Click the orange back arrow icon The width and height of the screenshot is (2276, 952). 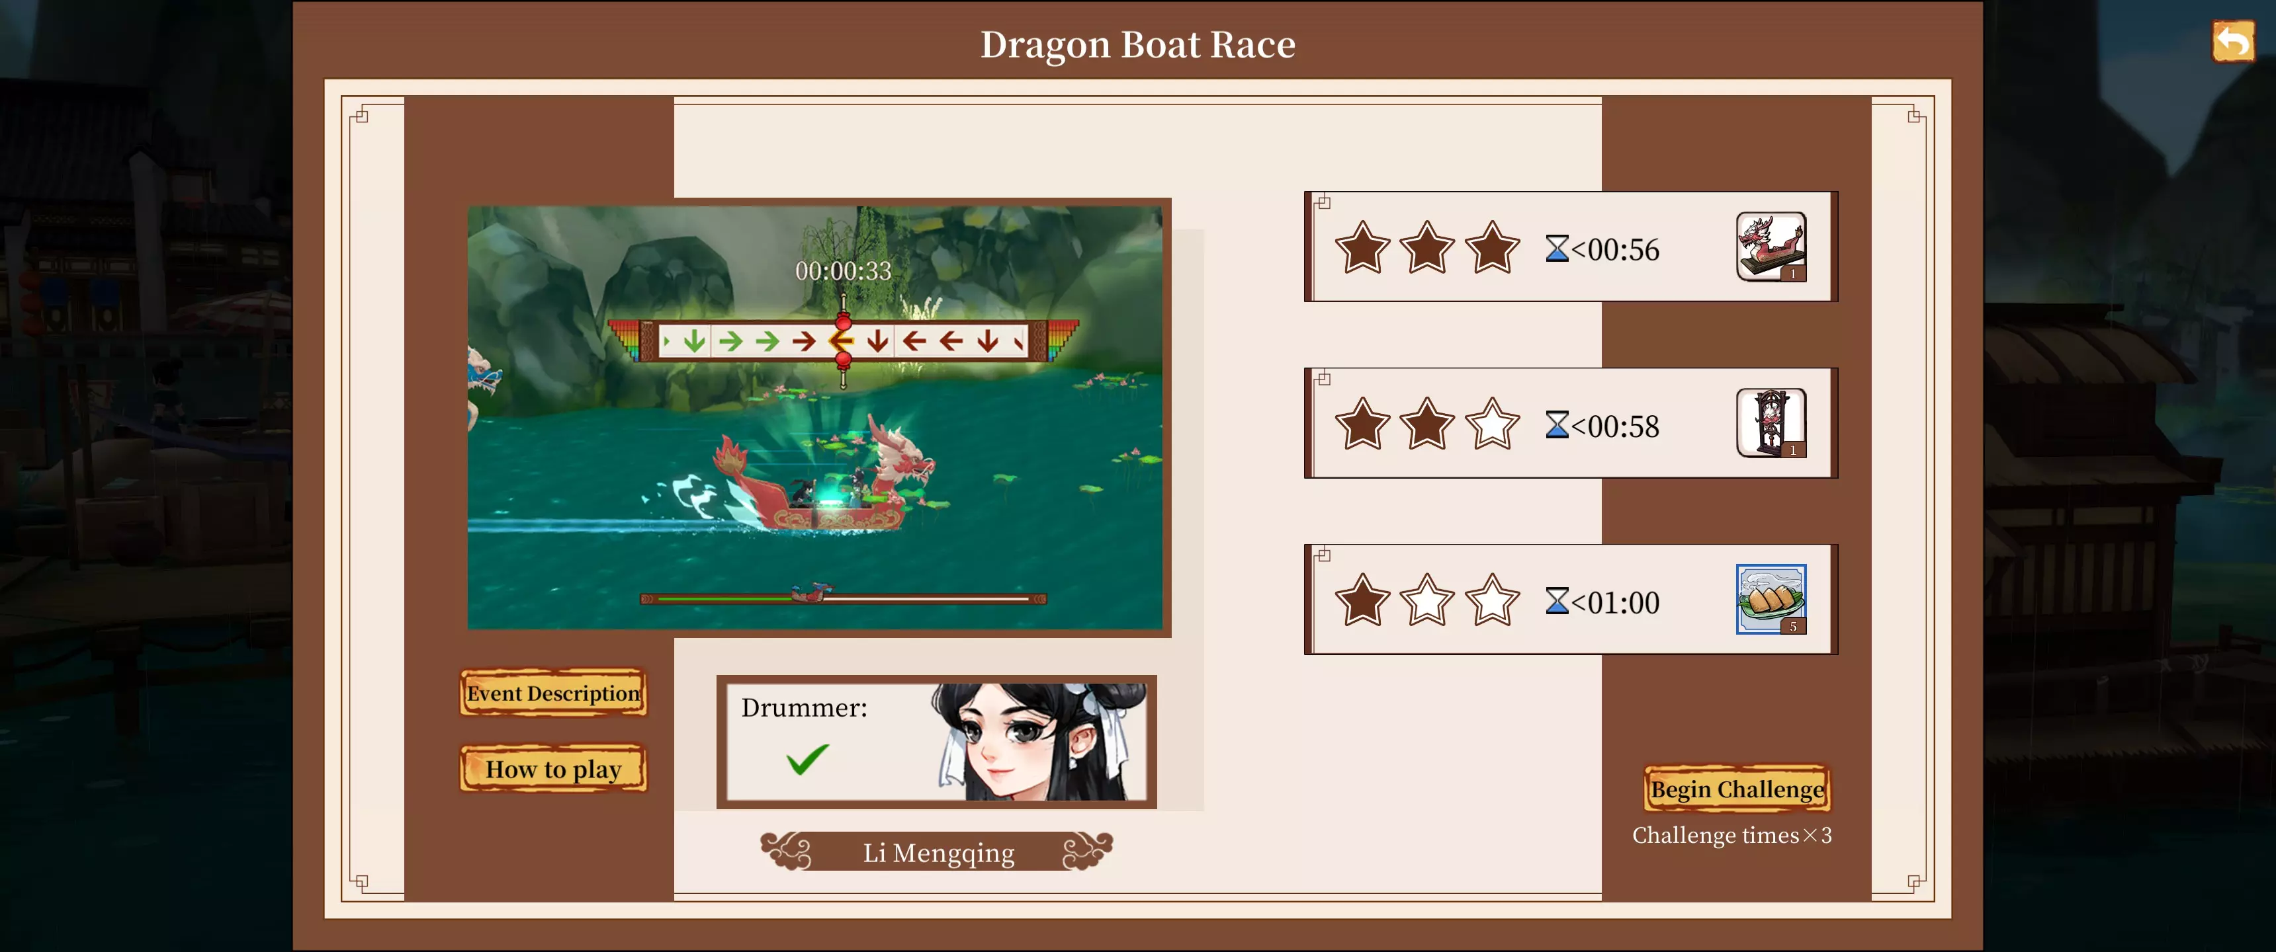click(x=2232, y=42)
